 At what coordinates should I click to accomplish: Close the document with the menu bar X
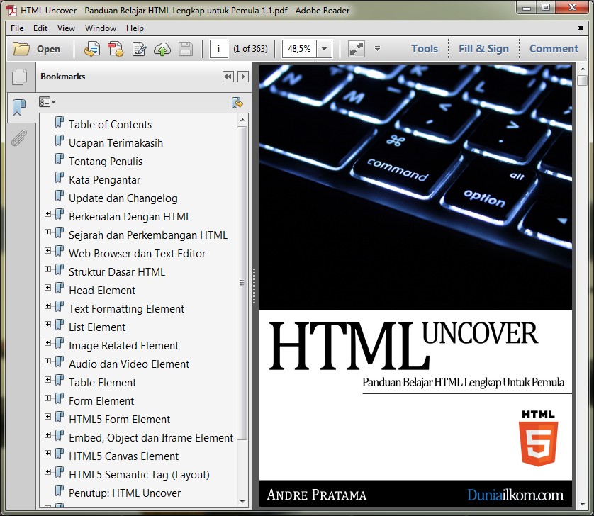click(x=581, y=28)
